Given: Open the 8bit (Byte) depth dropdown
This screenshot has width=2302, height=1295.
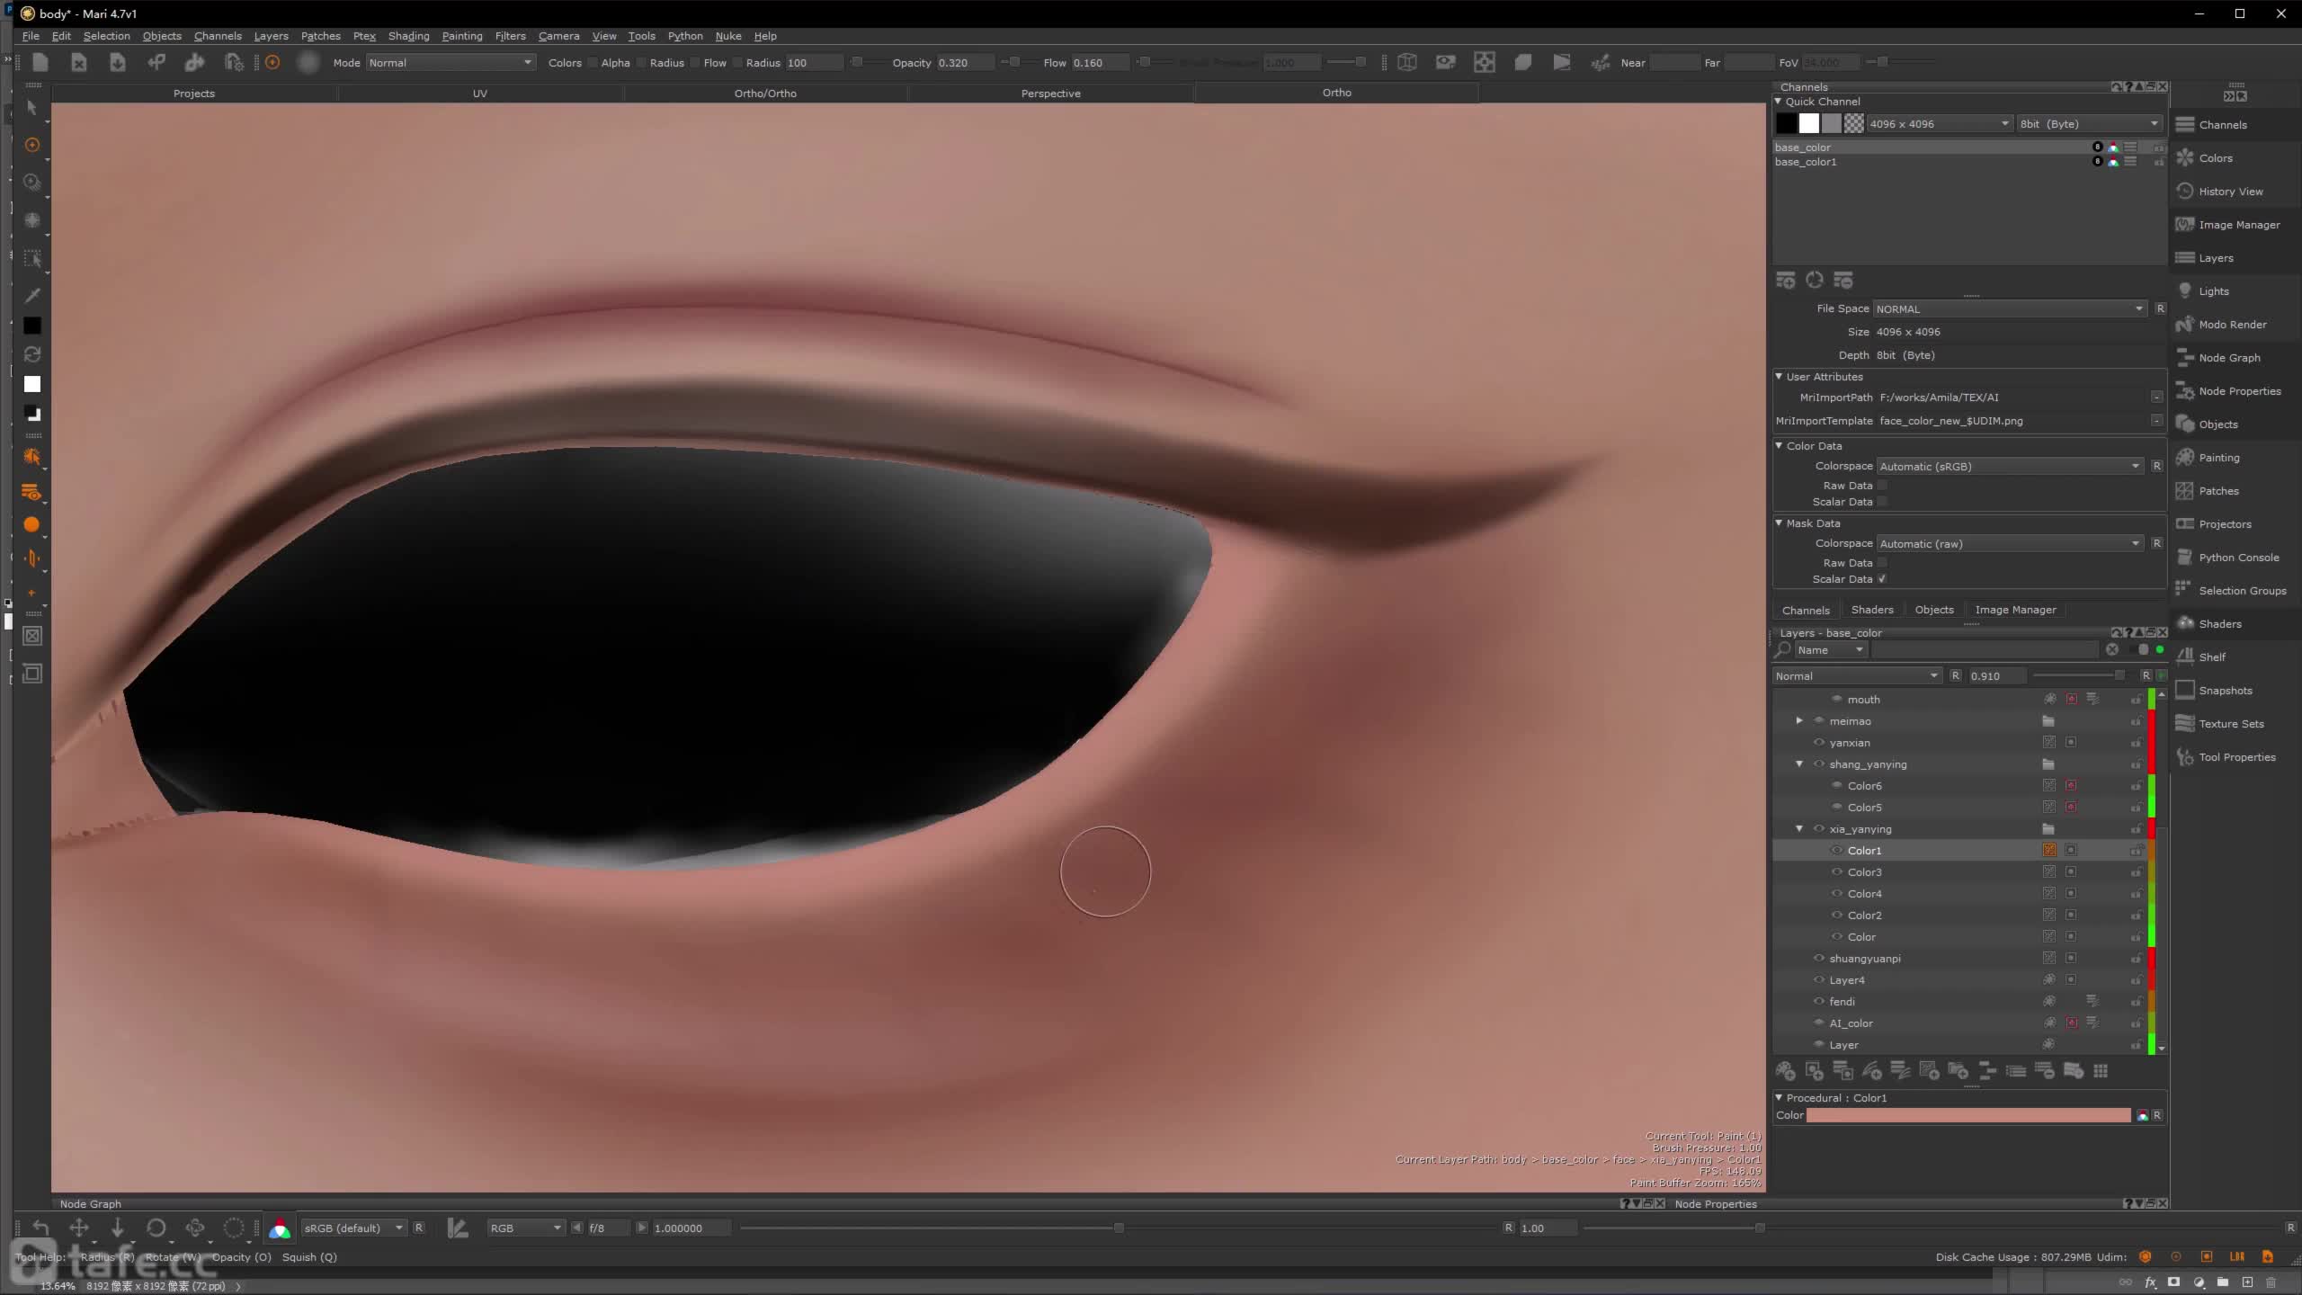Looking at the screenshot, I should point(2088,124).
